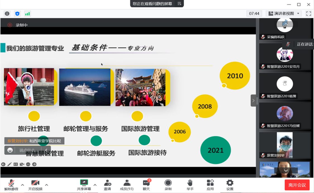Turn on video (开启视频)

pos(35,185)
